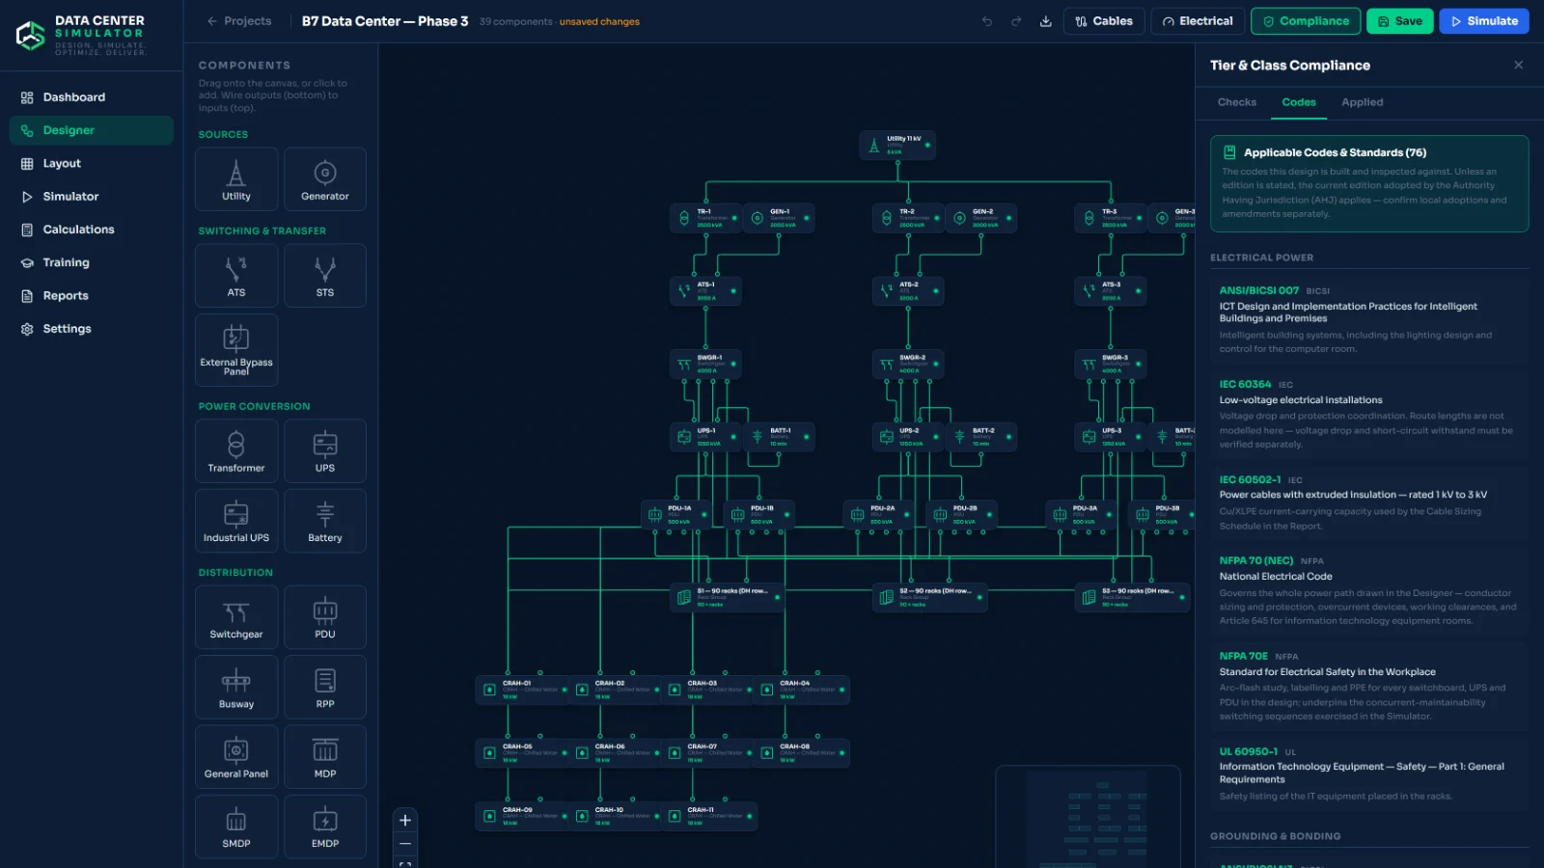Open the Cables view

1105,21
